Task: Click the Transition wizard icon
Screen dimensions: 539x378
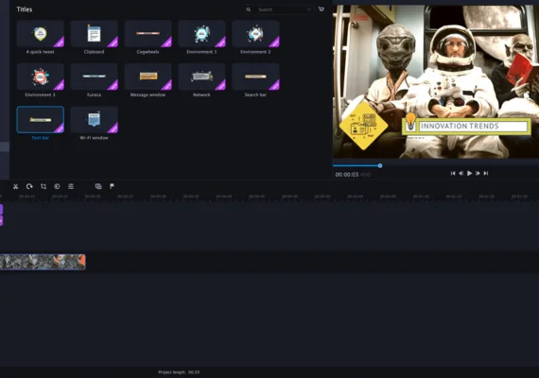Action: pos(98,186)
